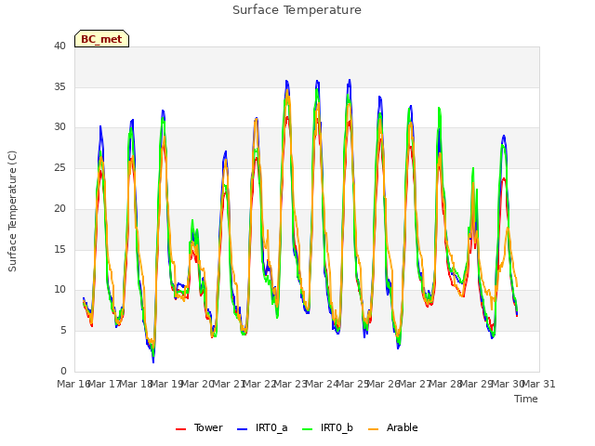Click the Mar 22 x-axis date label

259,384
